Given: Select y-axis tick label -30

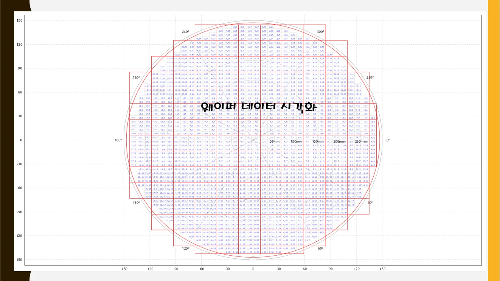Looking at the screenshot, I should (20, 164).
